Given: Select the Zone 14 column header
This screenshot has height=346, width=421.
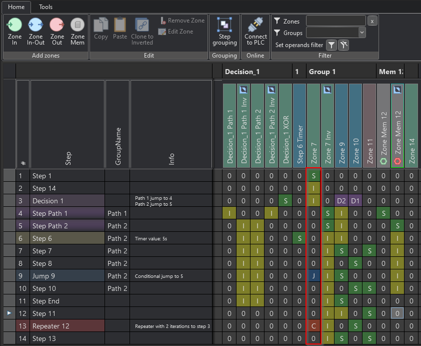Looking at the screenshot, I should [x=411, y=126].
